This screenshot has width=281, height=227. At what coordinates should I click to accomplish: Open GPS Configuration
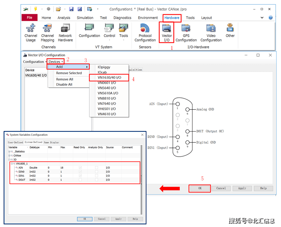(x=186, y=33)
